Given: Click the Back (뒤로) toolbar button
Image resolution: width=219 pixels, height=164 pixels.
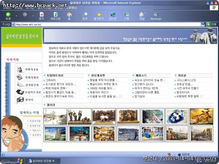Looking at the screenshot, I should coord(8,16).
